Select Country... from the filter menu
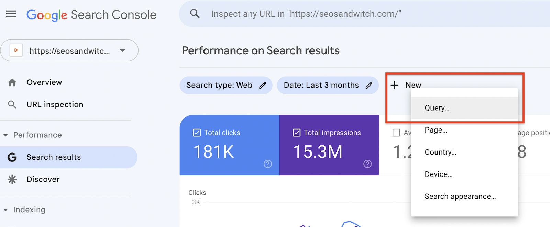The height and width of the screenshot is (227, 550). coord(464,152)
